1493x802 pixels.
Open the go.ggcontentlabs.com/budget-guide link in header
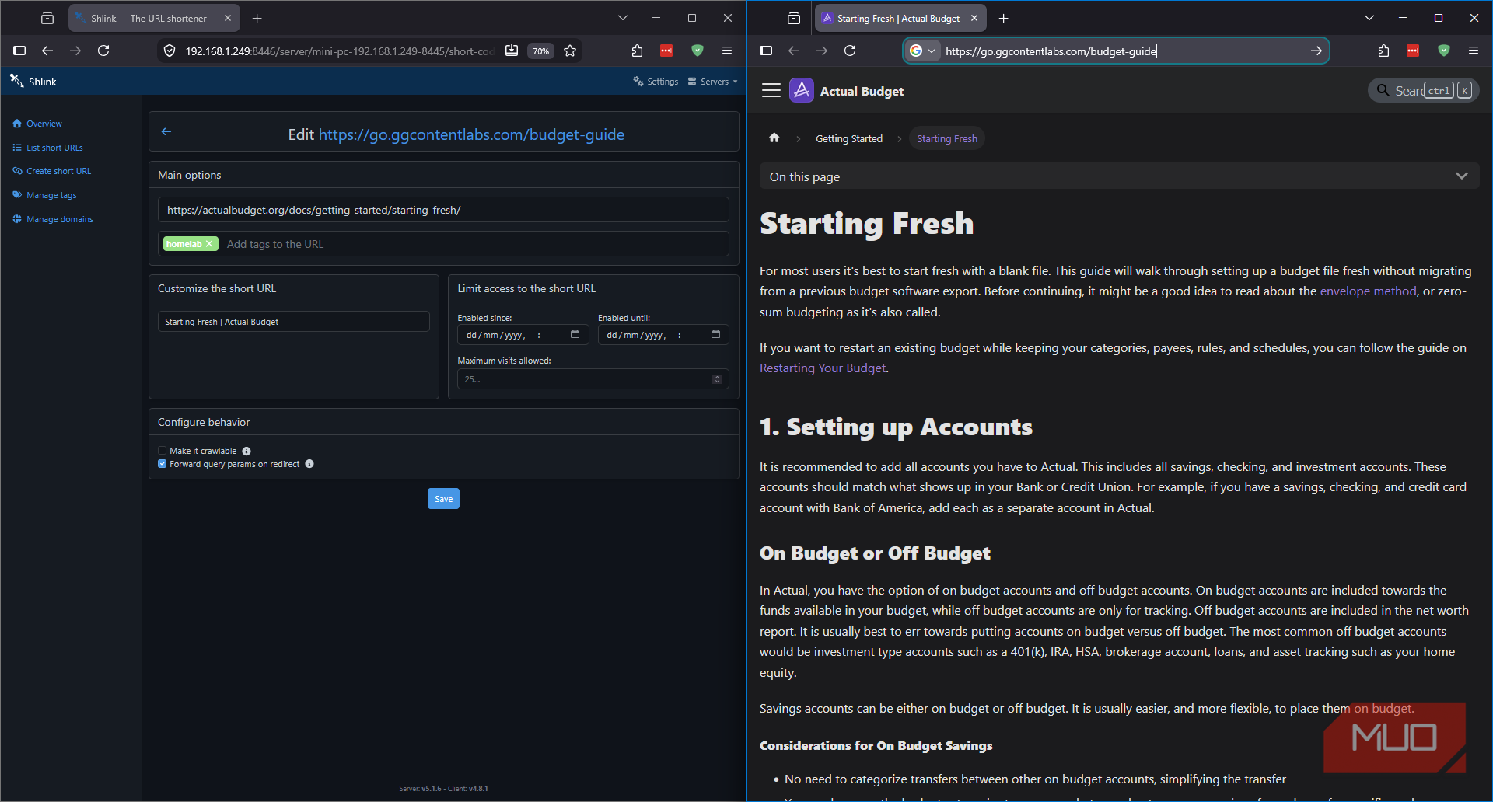coord(471,134)
